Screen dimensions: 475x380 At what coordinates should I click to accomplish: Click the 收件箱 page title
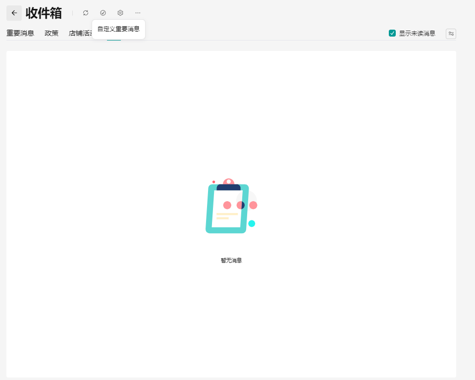44,13
